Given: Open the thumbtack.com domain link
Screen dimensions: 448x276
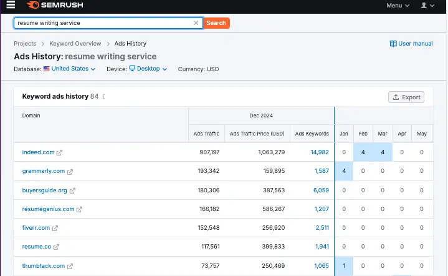Looking at the screenshot, I should click(44, 265).
